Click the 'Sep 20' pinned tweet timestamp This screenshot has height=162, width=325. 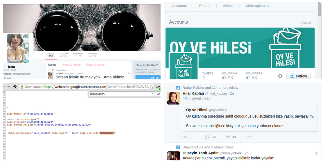coord(80,73)
